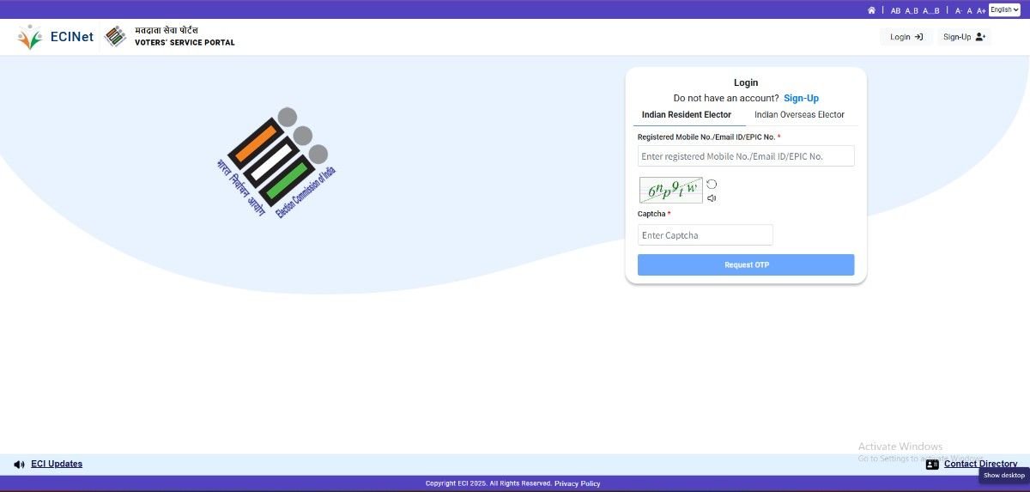Click the Voters' Service Portal emblem

[115, 37]
